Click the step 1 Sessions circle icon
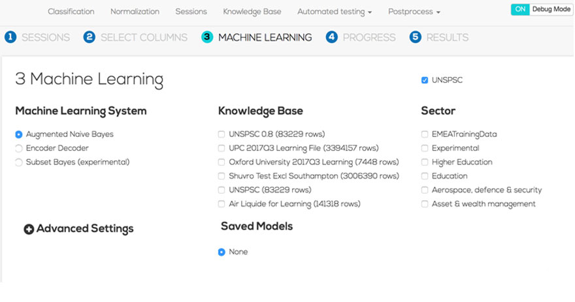575x302 pixels. (10, 37)
